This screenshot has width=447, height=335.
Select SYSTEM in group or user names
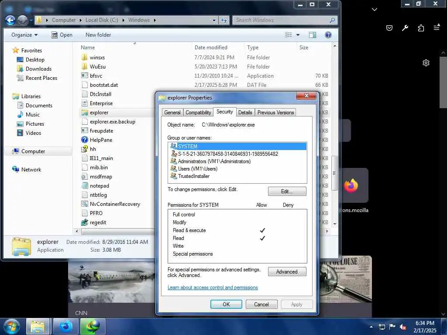(x=238, y=146)
